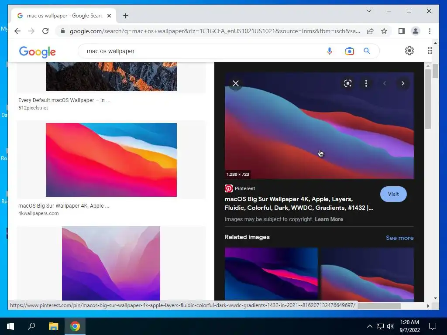This screenshot has width=447, height=335.
Task: Open the red-blue Big Sur wallpaper thumbnail
Action: point(111,160)
